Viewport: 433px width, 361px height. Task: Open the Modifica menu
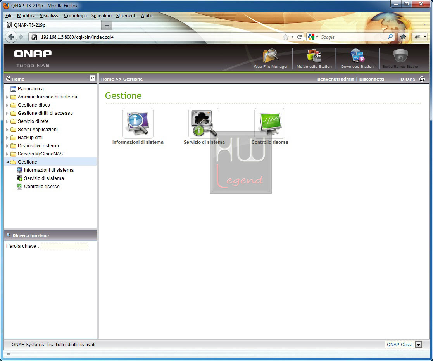click(x=26, y=16)
